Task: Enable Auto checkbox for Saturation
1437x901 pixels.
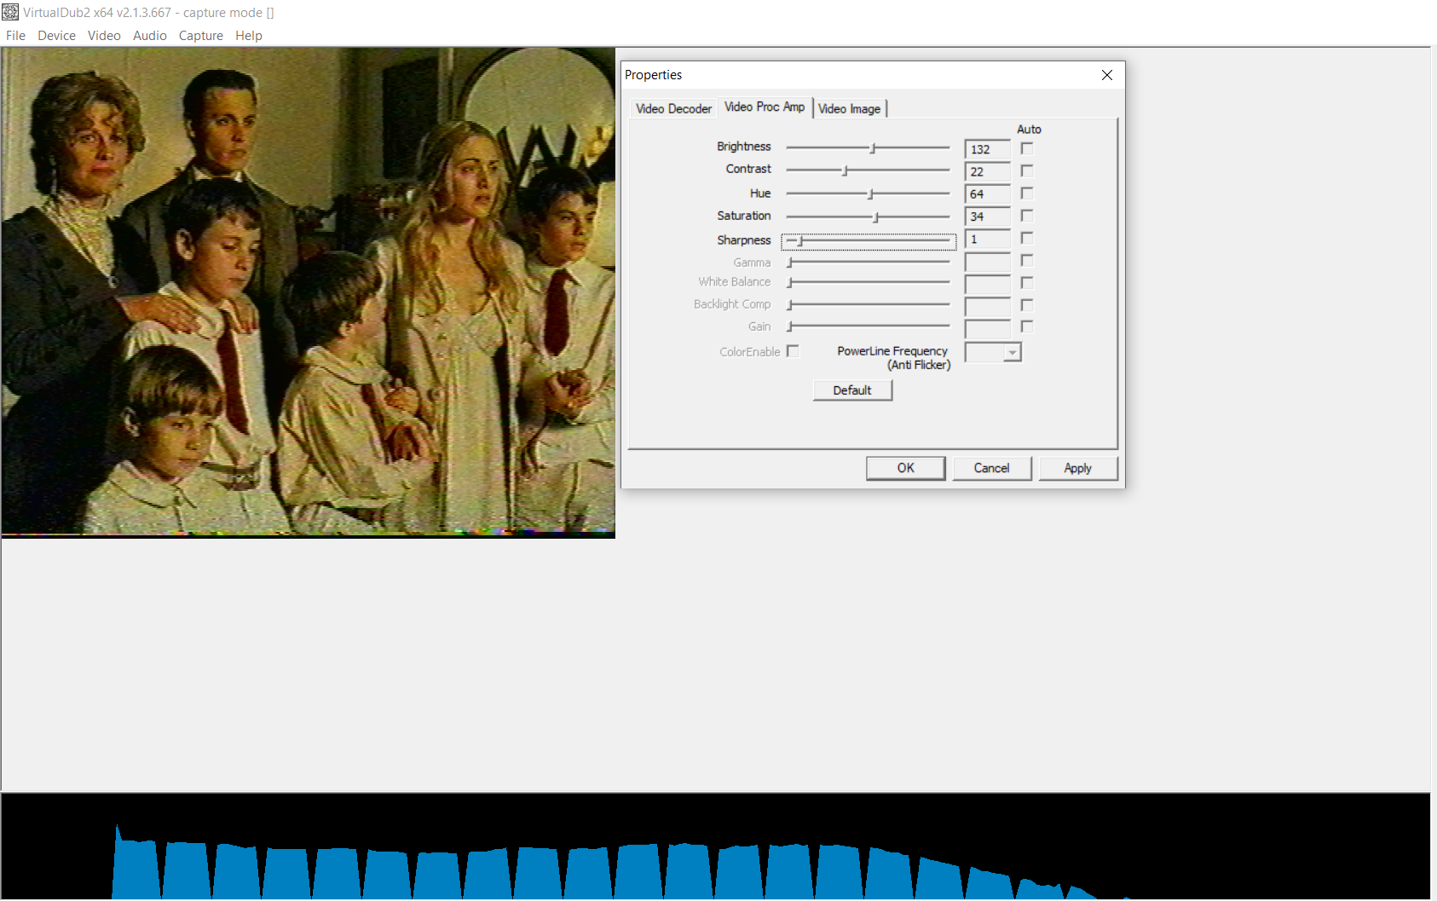Action: coord(1027,216)
